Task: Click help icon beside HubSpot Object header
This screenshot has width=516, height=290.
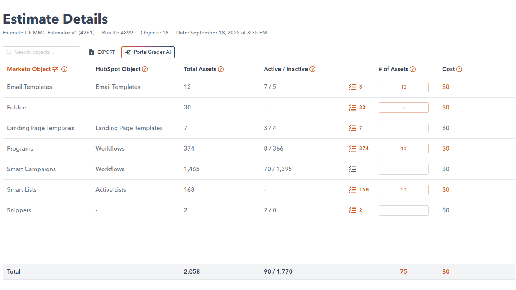Action: tap(145, 69)
